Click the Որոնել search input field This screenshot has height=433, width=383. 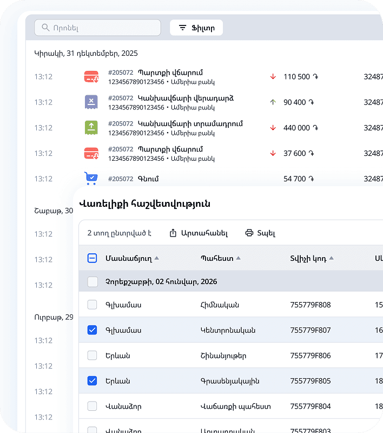tap(103, 28)
